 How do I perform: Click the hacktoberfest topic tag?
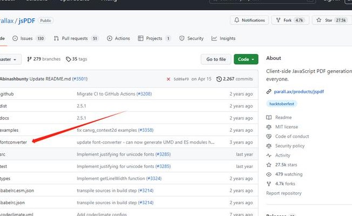pos(282,104)
